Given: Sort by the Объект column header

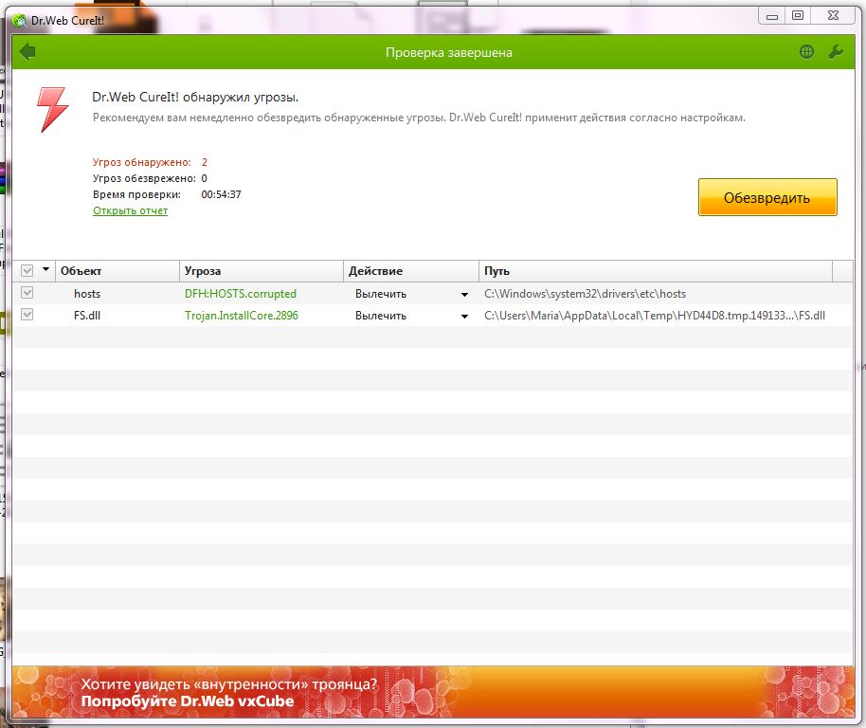Looking at the screenshot, I should tap(117, 271).
